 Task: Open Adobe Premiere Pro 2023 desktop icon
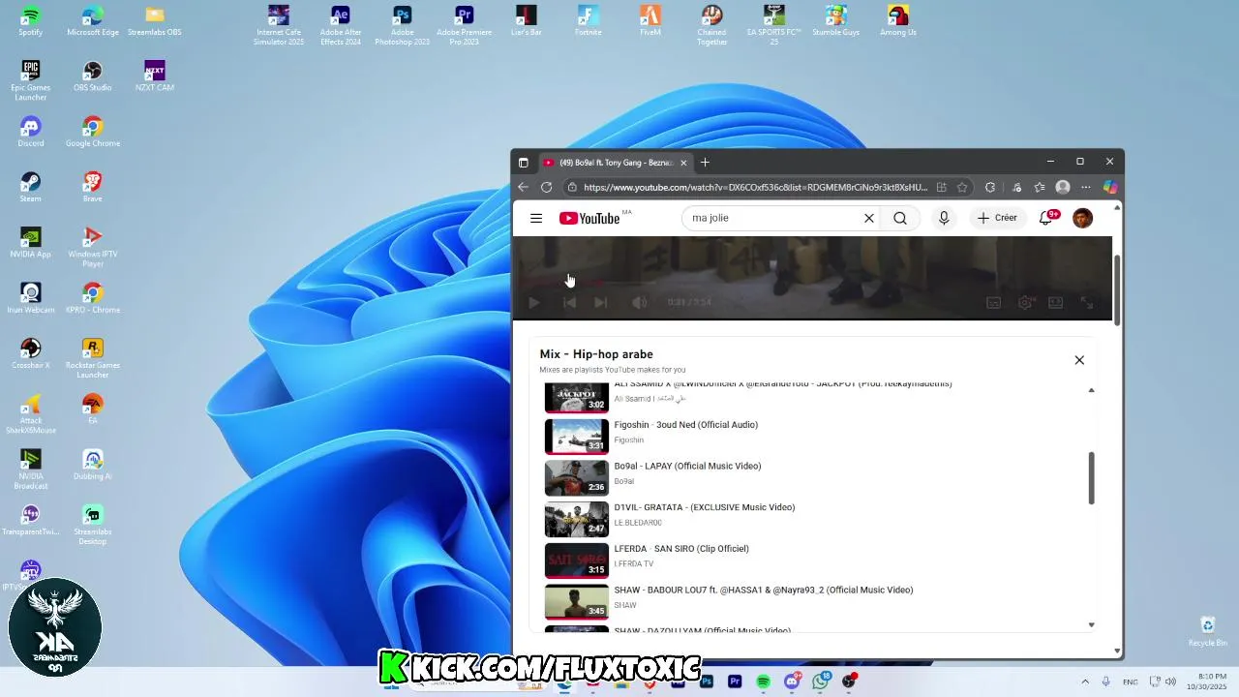coord(465,25)
